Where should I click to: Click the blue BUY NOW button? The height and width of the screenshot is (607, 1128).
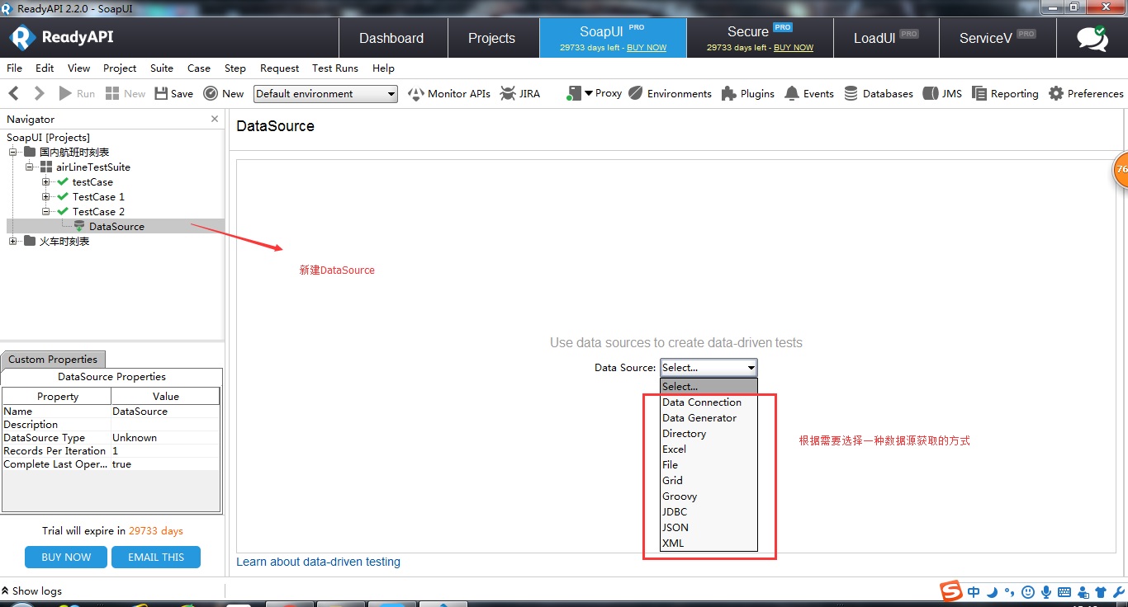pyautogui.click(x=66, y=558)
